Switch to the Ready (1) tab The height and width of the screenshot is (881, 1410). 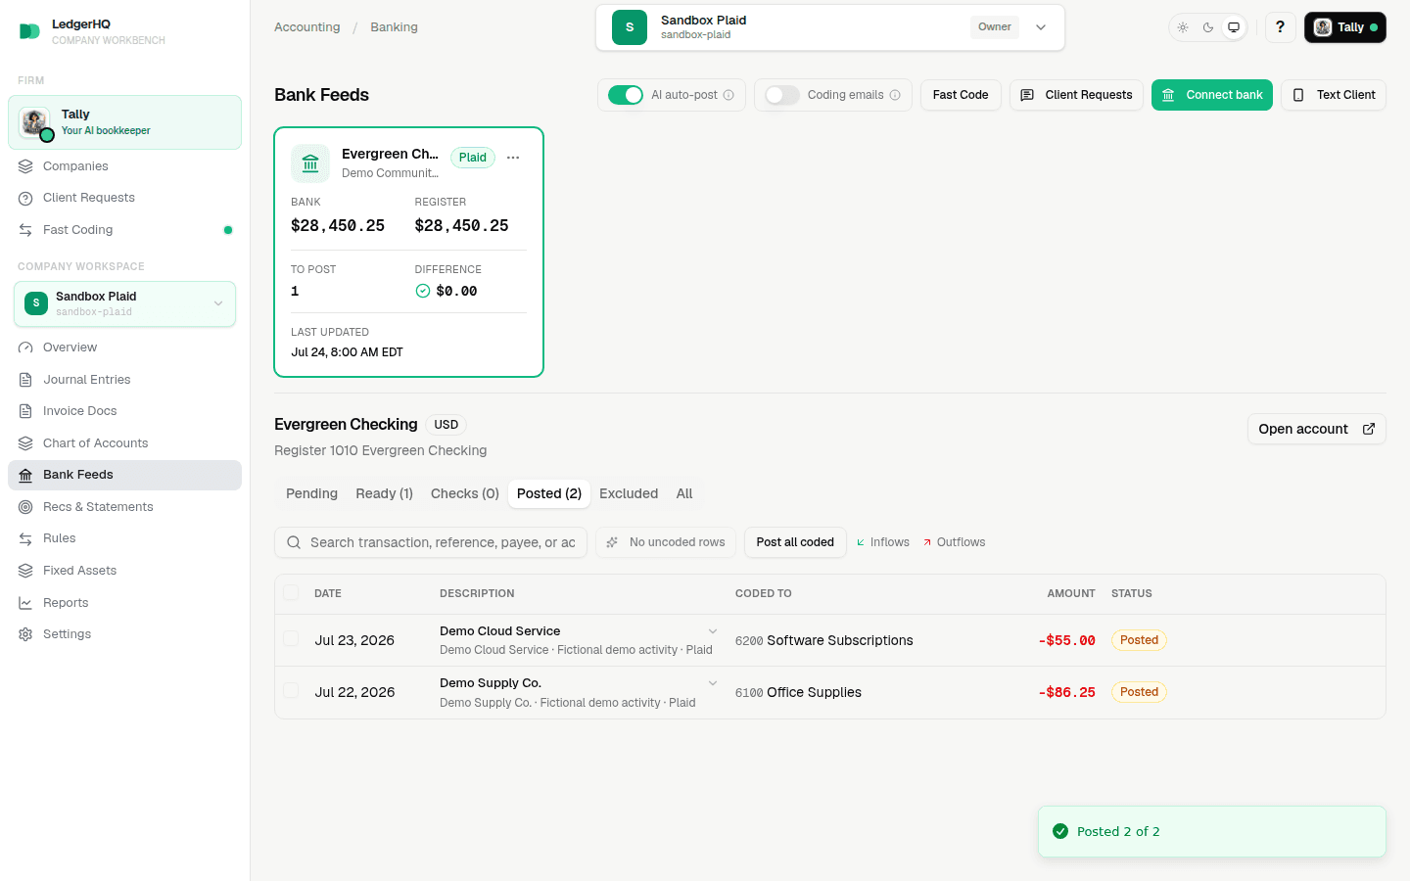(384, 493)
